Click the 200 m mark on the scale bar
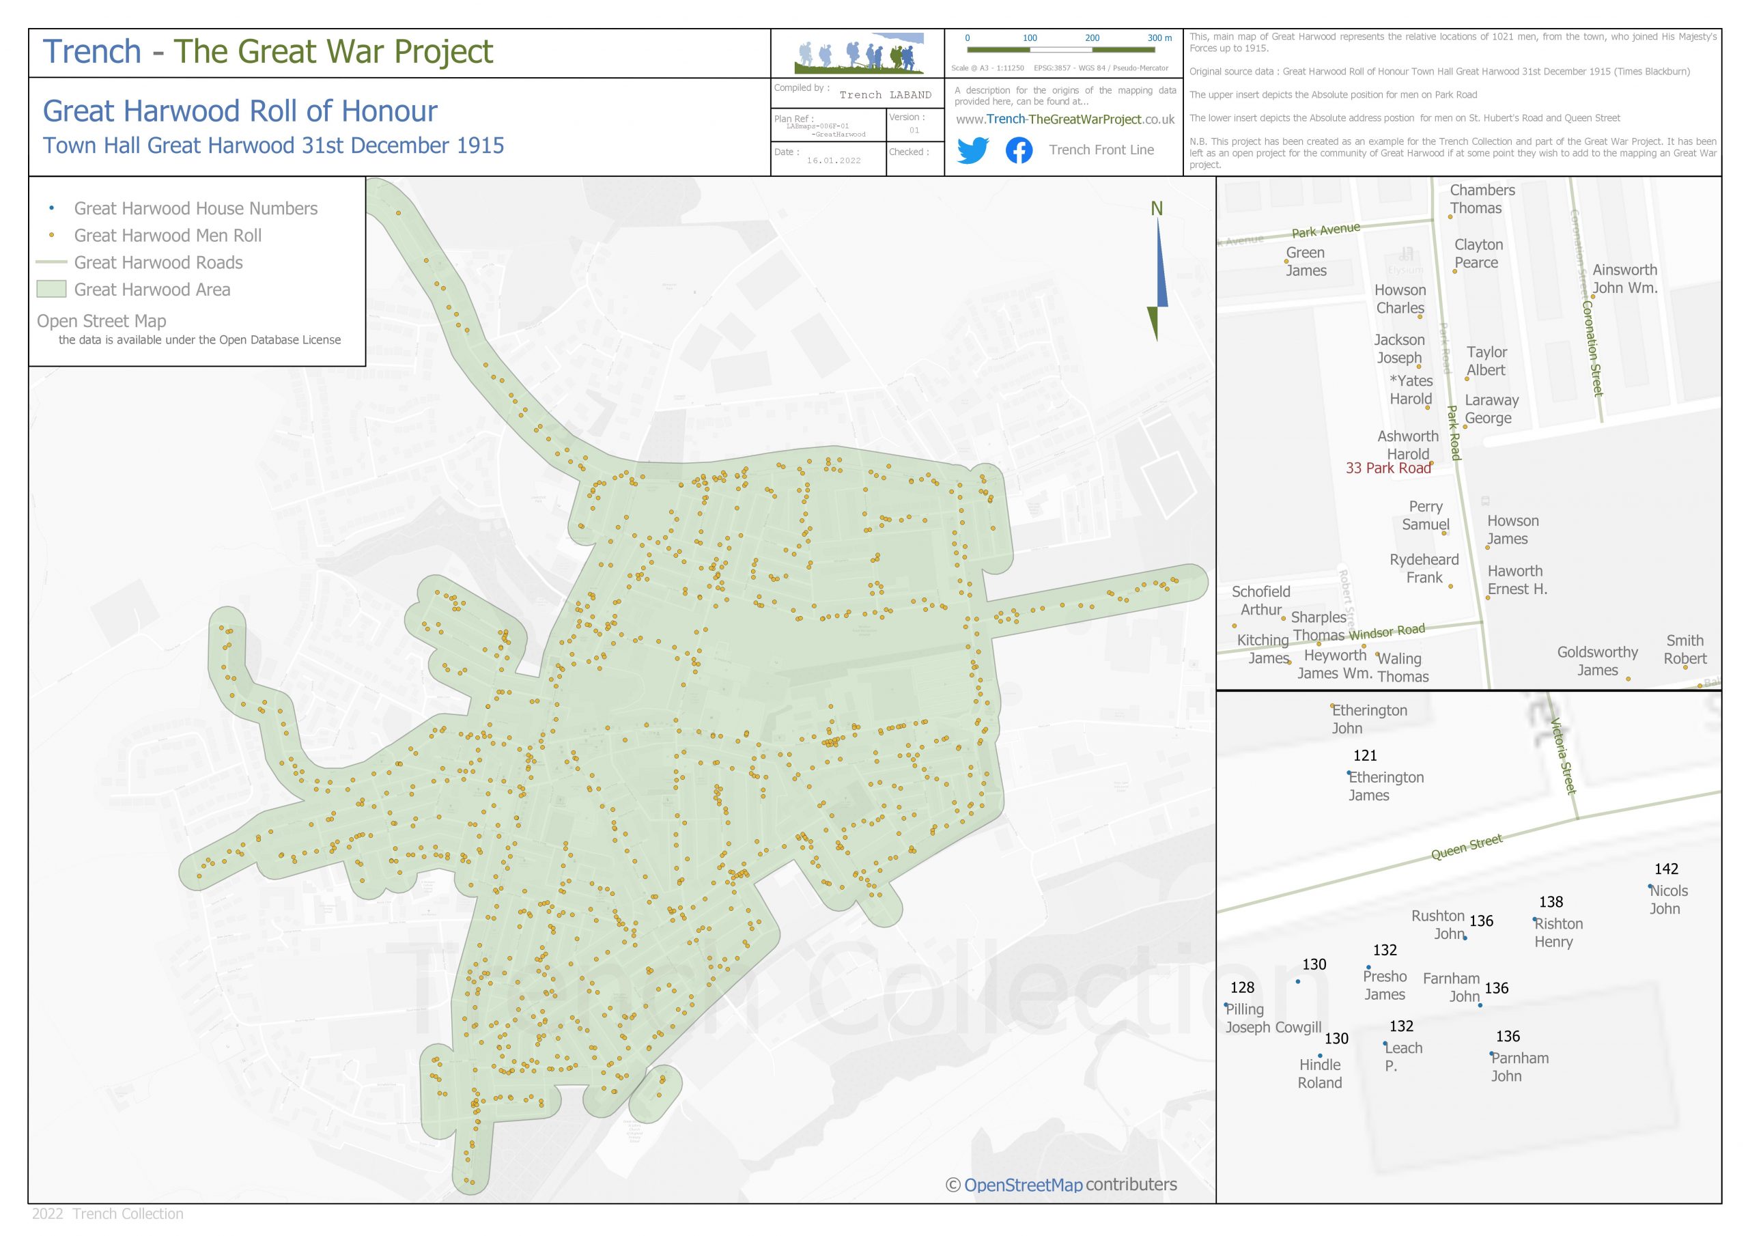1748x1236 pixels. (1092, 37)
